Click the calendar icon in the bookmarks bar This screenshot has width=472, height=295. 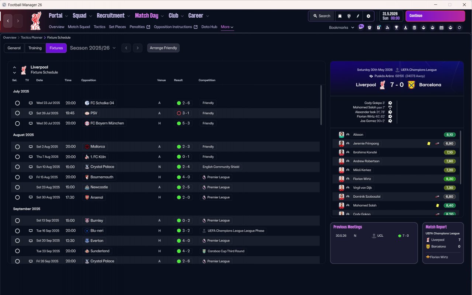pyautogui.click(x=441, y=28)
